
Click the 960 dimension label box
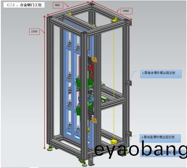[x=58, y=5]
